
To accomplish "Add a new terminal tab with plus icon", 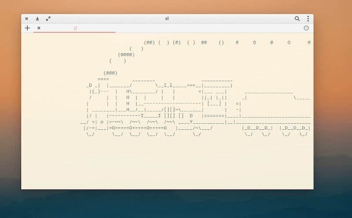I will [27, 28].
